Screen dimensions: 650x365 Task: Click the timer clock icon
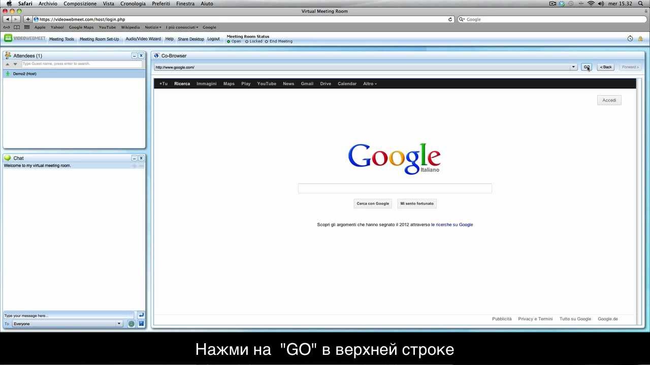(630, 39)
